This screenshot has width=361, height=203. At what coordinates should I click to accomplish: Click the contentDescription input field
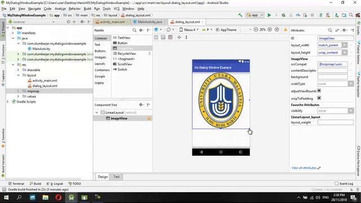pyautogui.click(x=332, y=70)
